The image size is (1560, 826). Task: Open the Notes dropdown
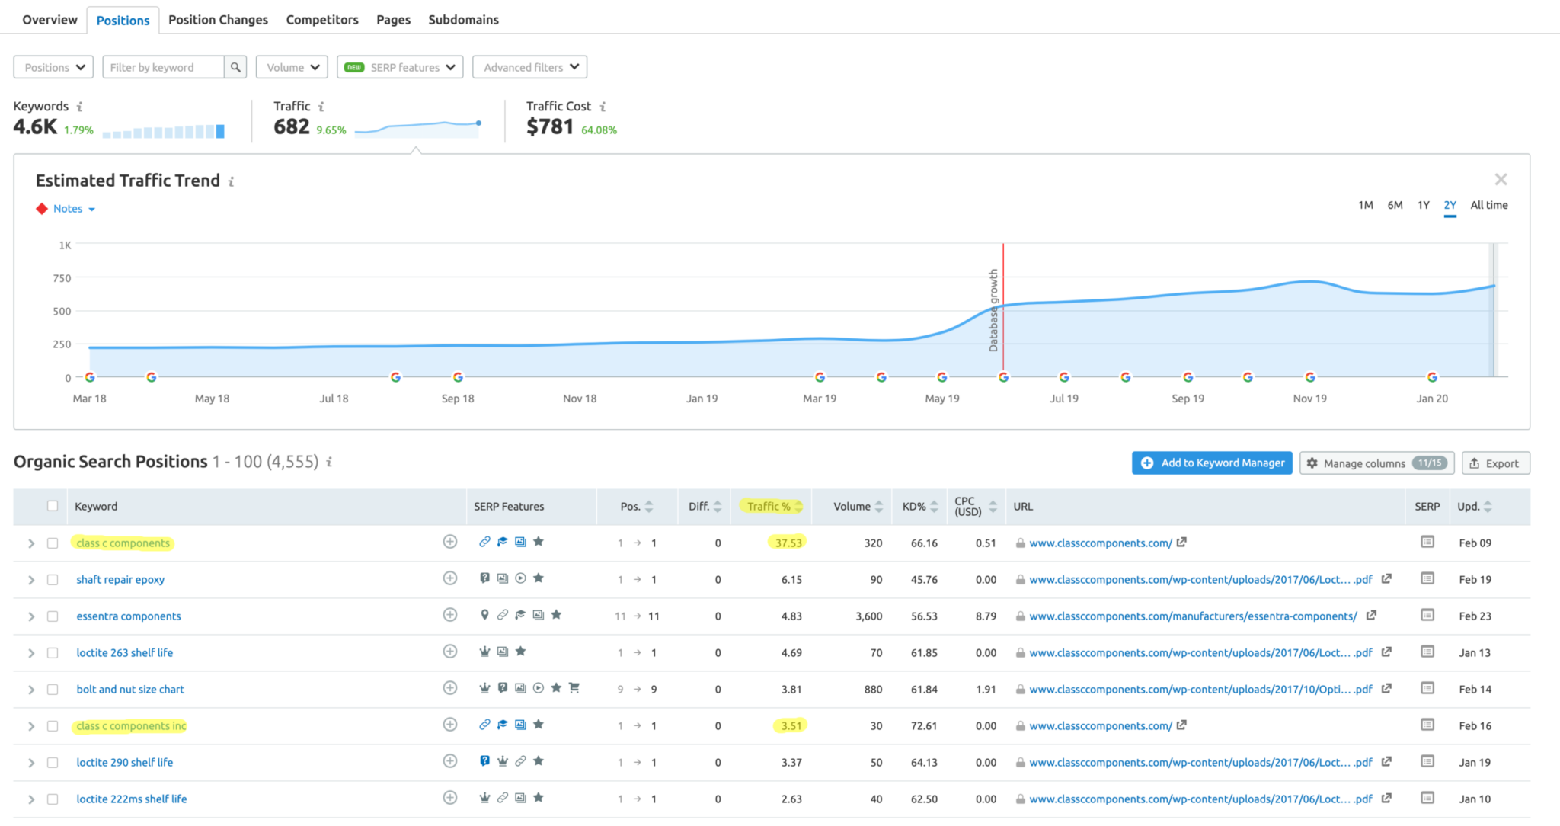pos(73,209)
